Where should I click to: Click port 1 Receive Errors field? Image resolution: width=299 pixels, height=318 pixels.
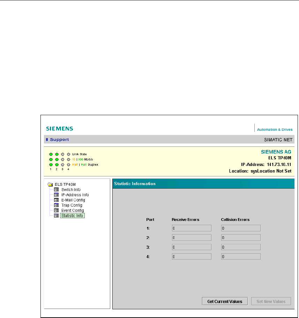tap(192, 228)
